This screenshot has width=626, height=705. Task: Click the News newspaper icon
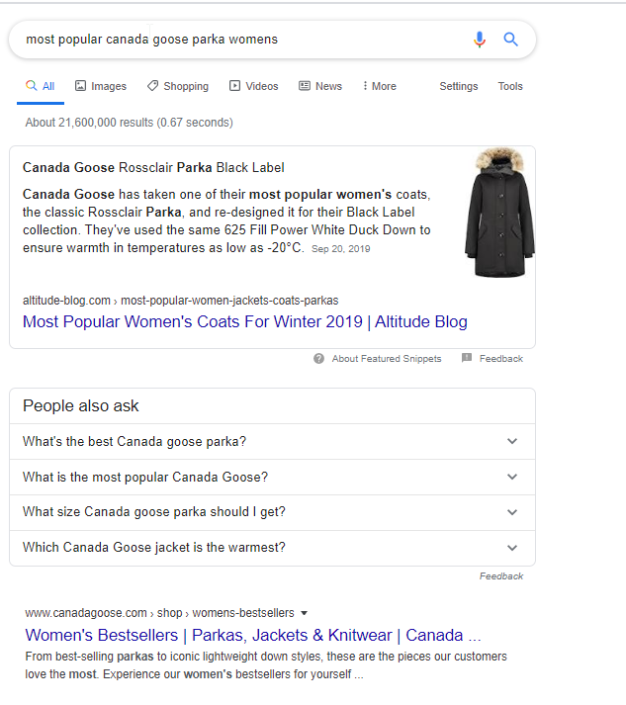pos(305,85)
